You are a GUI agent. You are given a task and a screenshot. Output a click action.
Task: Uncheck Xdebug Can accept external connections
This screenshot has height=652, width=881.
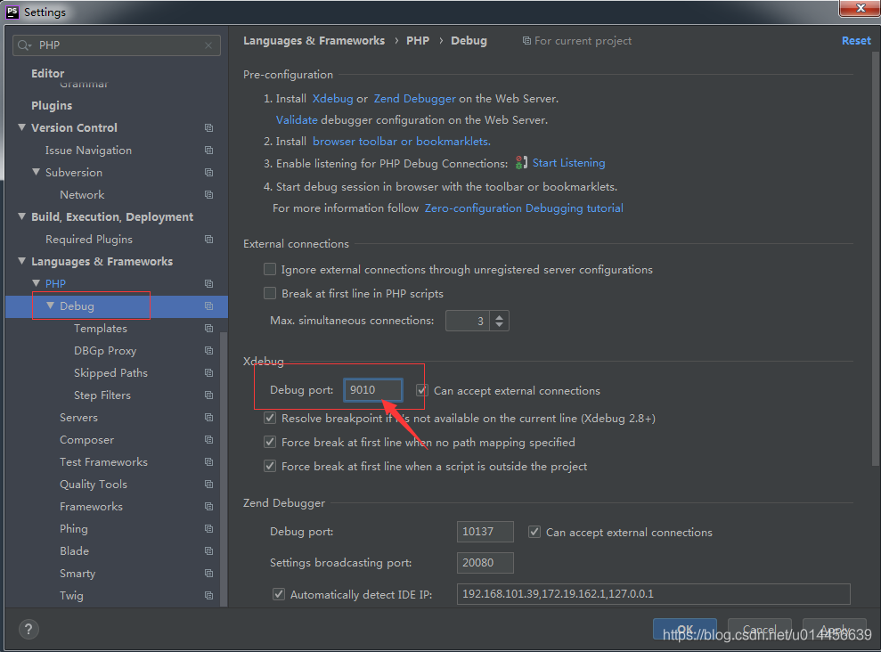pos(422,390)
